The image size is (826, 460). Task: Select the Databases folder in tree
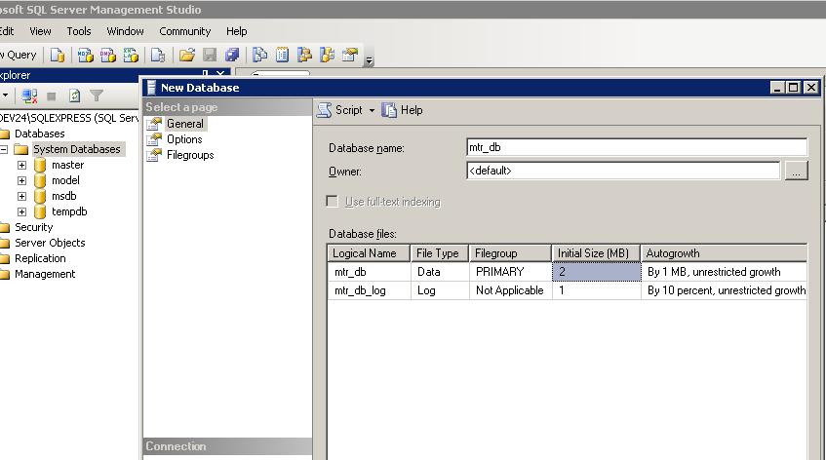[40, 134]
